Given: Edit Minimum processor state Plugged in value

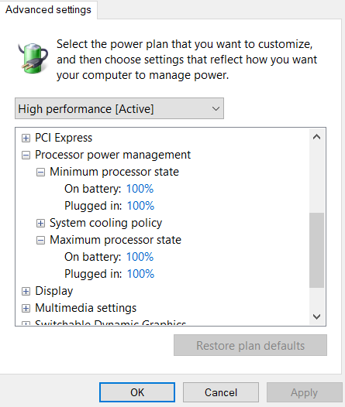Looking at the screenshot, I should (x=140, y=206).
